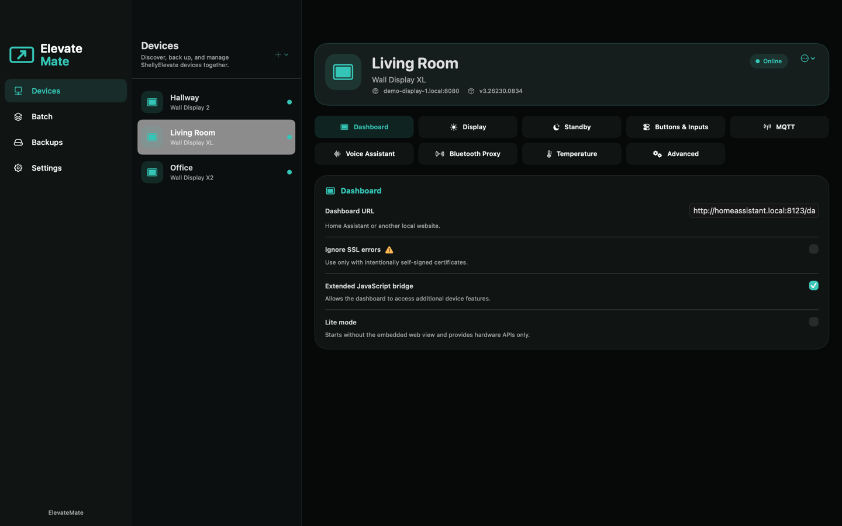Open the add device plus dropdown
Screen dimensions: 842x526
[x=282, y=54]
